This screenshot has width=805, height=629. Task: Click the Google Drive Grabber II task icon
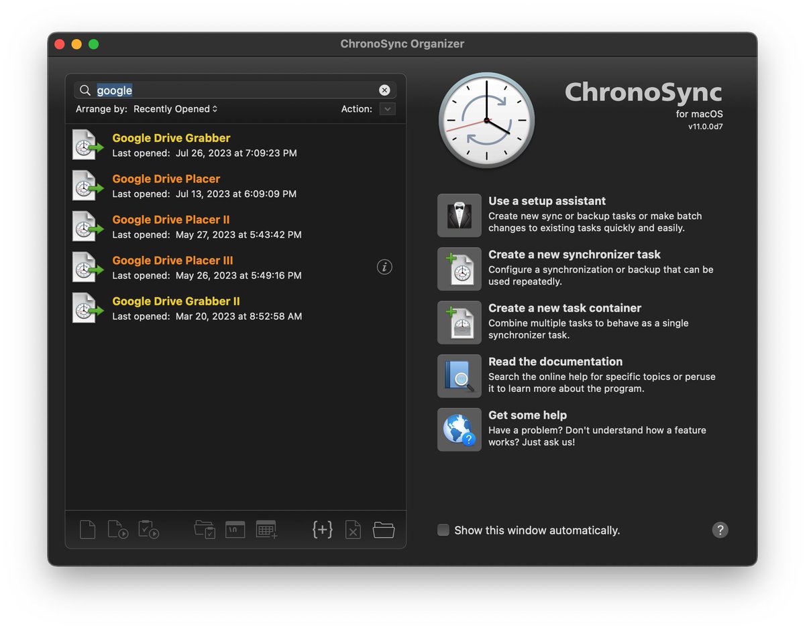88,308
